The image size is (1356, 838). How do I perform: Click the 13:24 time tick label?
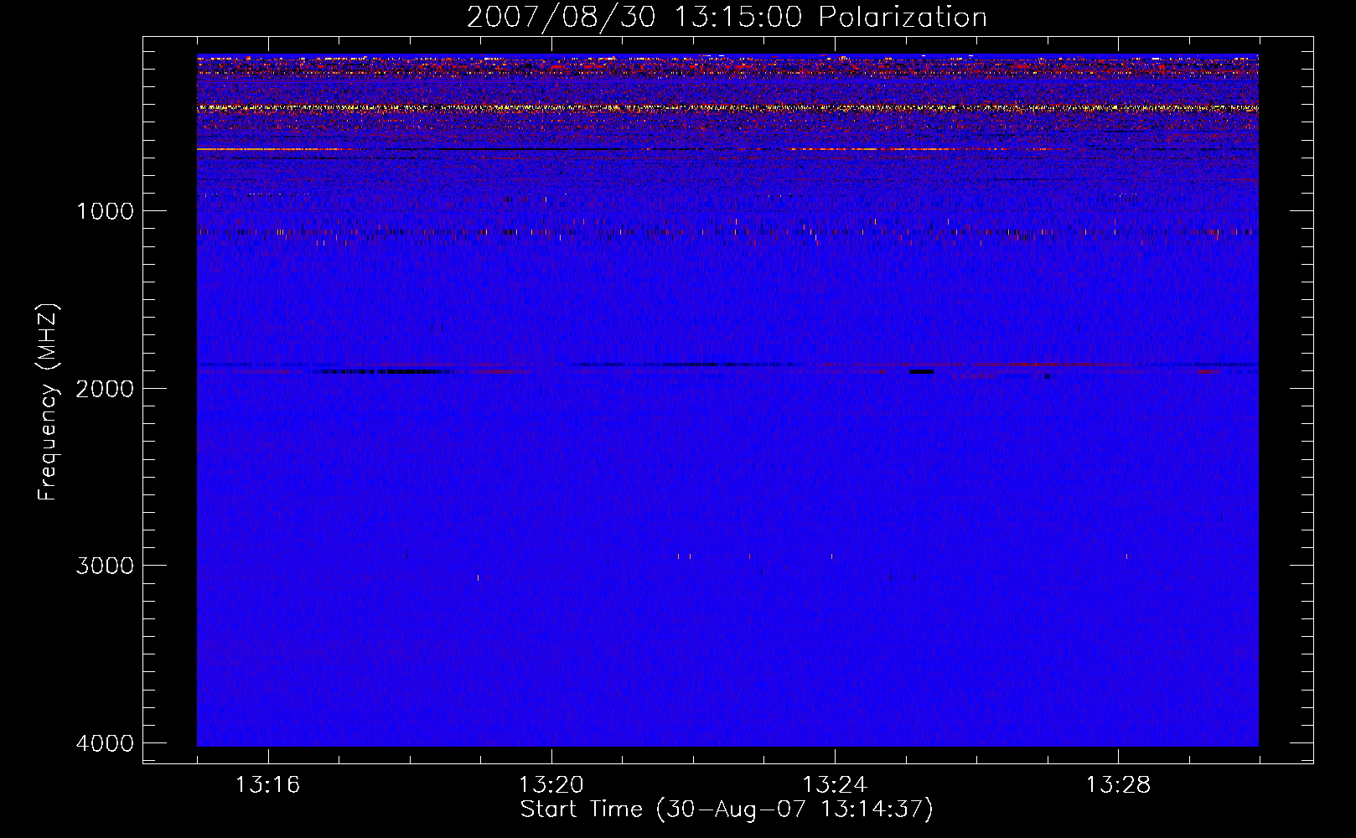tap(835, 784)
